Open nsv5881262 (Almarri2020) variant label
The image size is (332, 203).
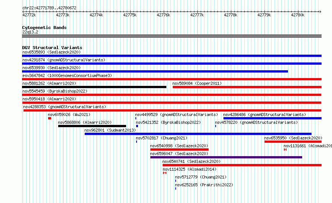49,83
